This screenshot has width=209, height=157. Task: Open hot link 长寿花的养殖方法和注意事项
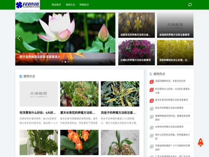169,127
